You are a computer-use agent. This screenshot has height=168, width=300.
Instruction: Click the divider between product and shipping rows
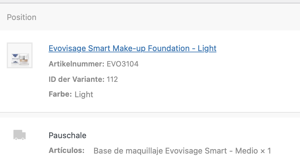(x=150, y=112)
